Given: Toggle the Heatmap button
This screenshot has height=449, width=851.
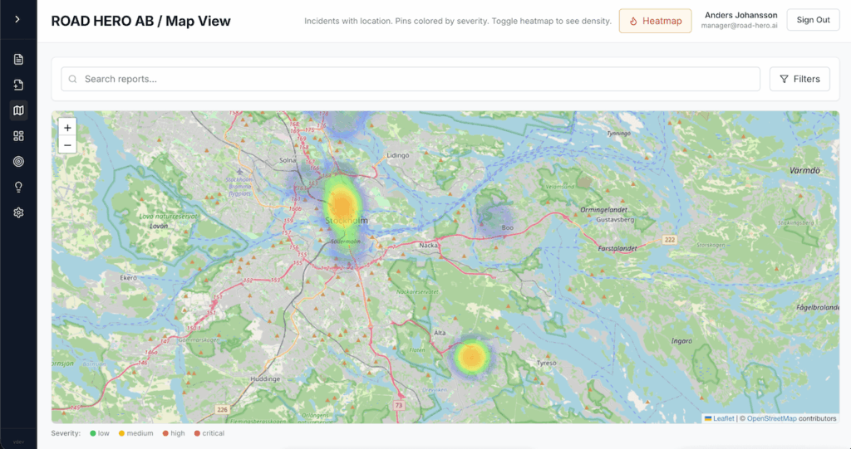Looking at the screenshot, I should pyautogui.click(x=655, y=21).
